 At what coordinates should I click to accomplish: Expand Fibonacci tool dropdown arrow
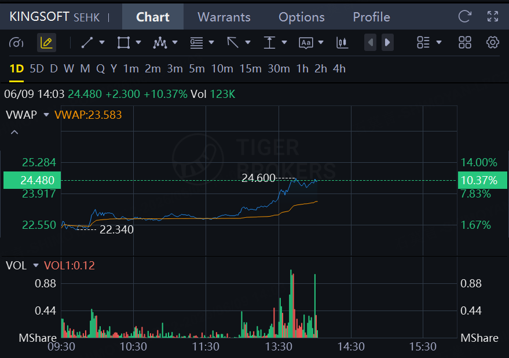(211, 42)
